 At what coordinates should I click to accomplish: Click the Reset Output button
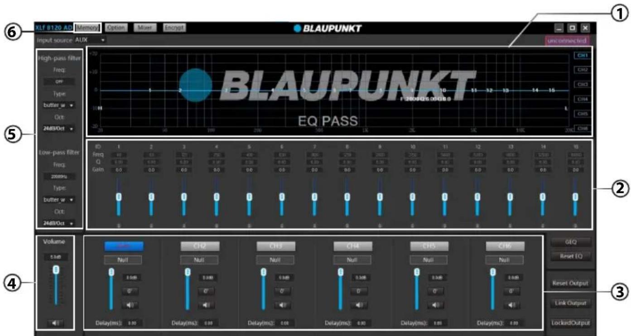(570, 283)
